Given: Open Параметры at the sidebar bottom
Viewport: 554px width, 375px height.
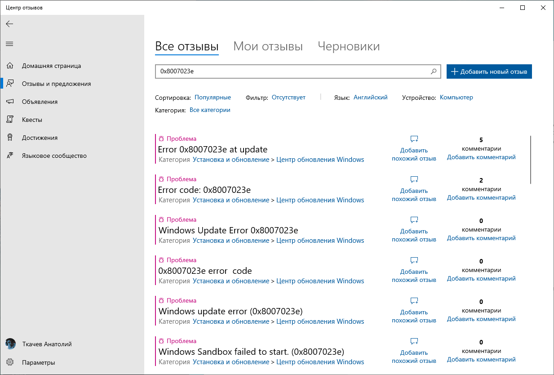Looking at the screenshot, I should [10, 362].
